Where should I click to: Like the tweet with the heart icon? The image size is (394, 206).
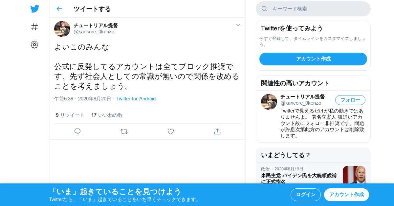click(x=171, y=131)
